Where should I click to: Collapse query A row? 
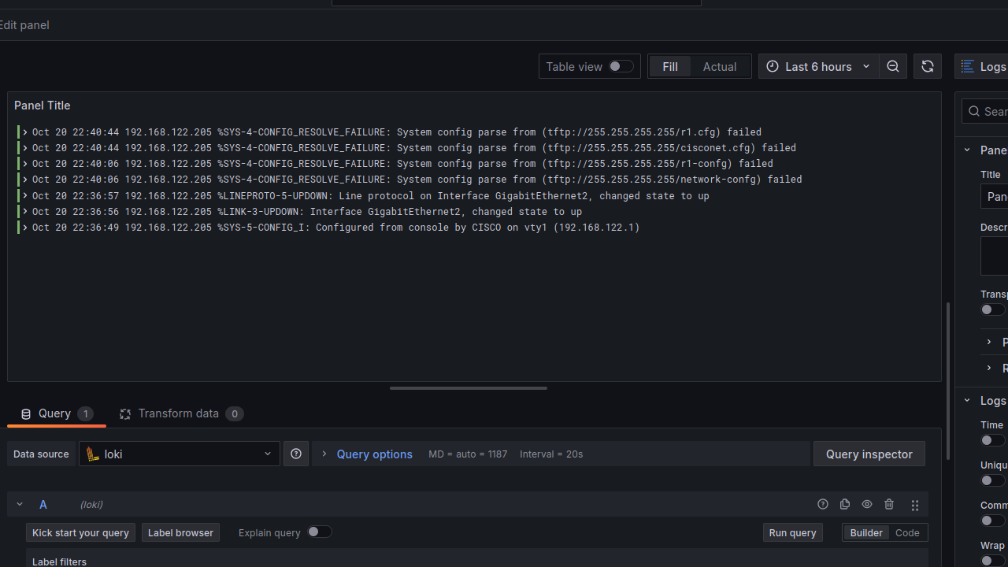20,504
